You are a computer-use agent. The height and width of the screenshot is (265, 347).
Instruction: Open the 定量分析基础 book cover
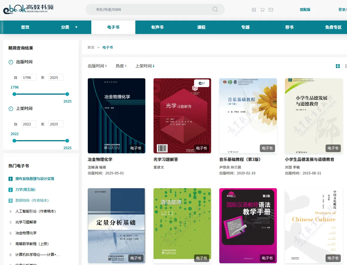point(117,226)
